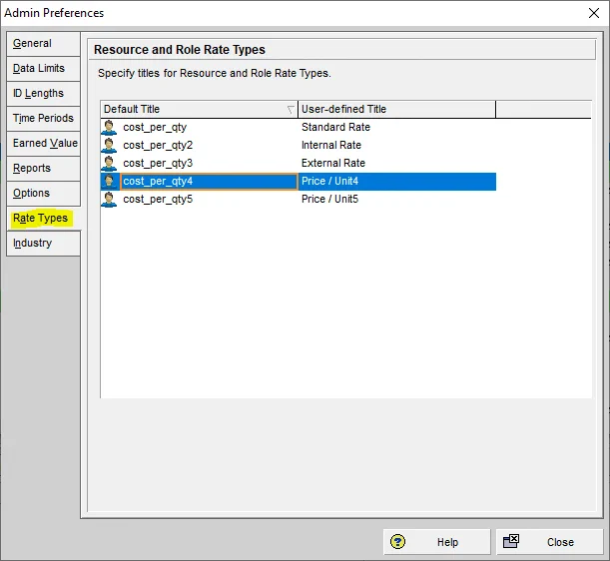
Task: Click the resource icon beside cost_per_qty3
Action: coord(109,163)
